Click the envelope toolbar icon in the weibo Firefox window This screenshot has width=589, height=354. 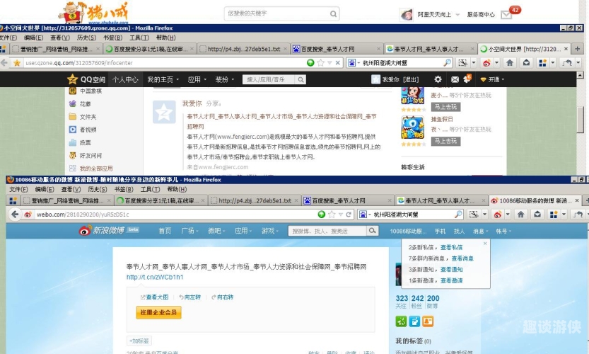(537, 215)
